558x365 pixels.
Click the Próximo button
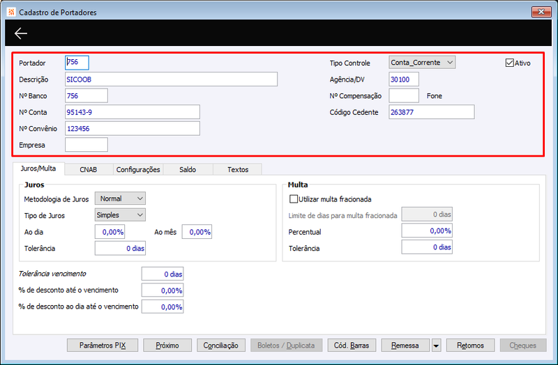(x=167, y=345)
